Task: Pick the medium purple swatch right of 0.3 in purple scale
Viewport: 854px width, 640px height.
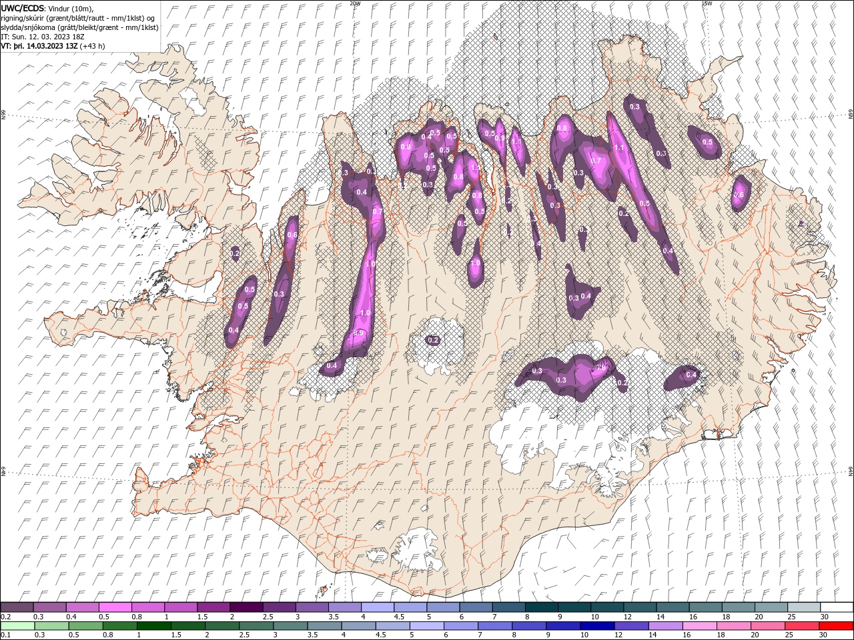Action: pos(49,607)
